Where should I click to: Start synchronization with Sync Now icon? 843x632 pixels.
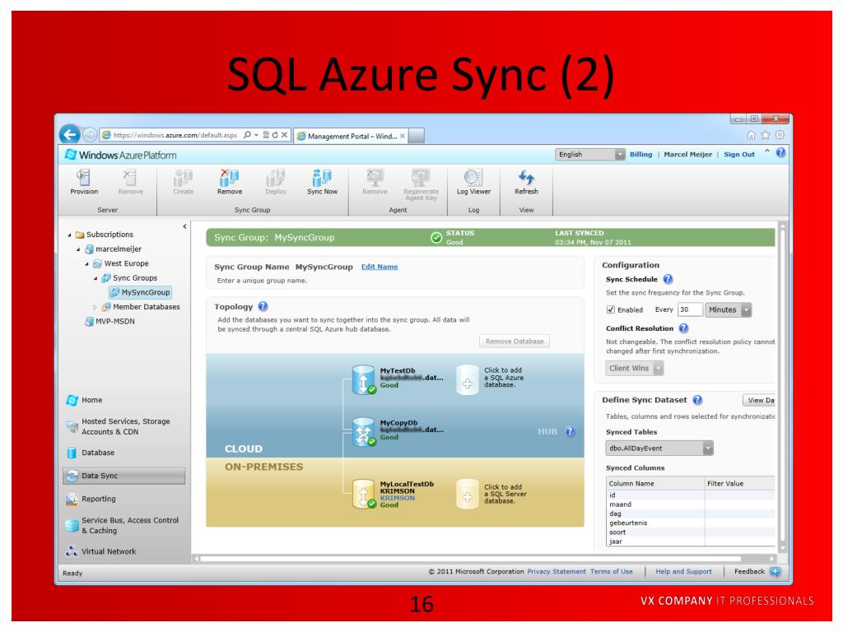point(322,177)
